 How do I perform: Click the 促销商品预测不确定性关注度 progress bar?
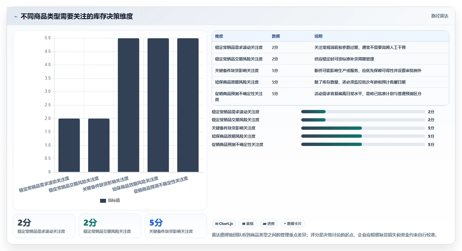[363, 144]
